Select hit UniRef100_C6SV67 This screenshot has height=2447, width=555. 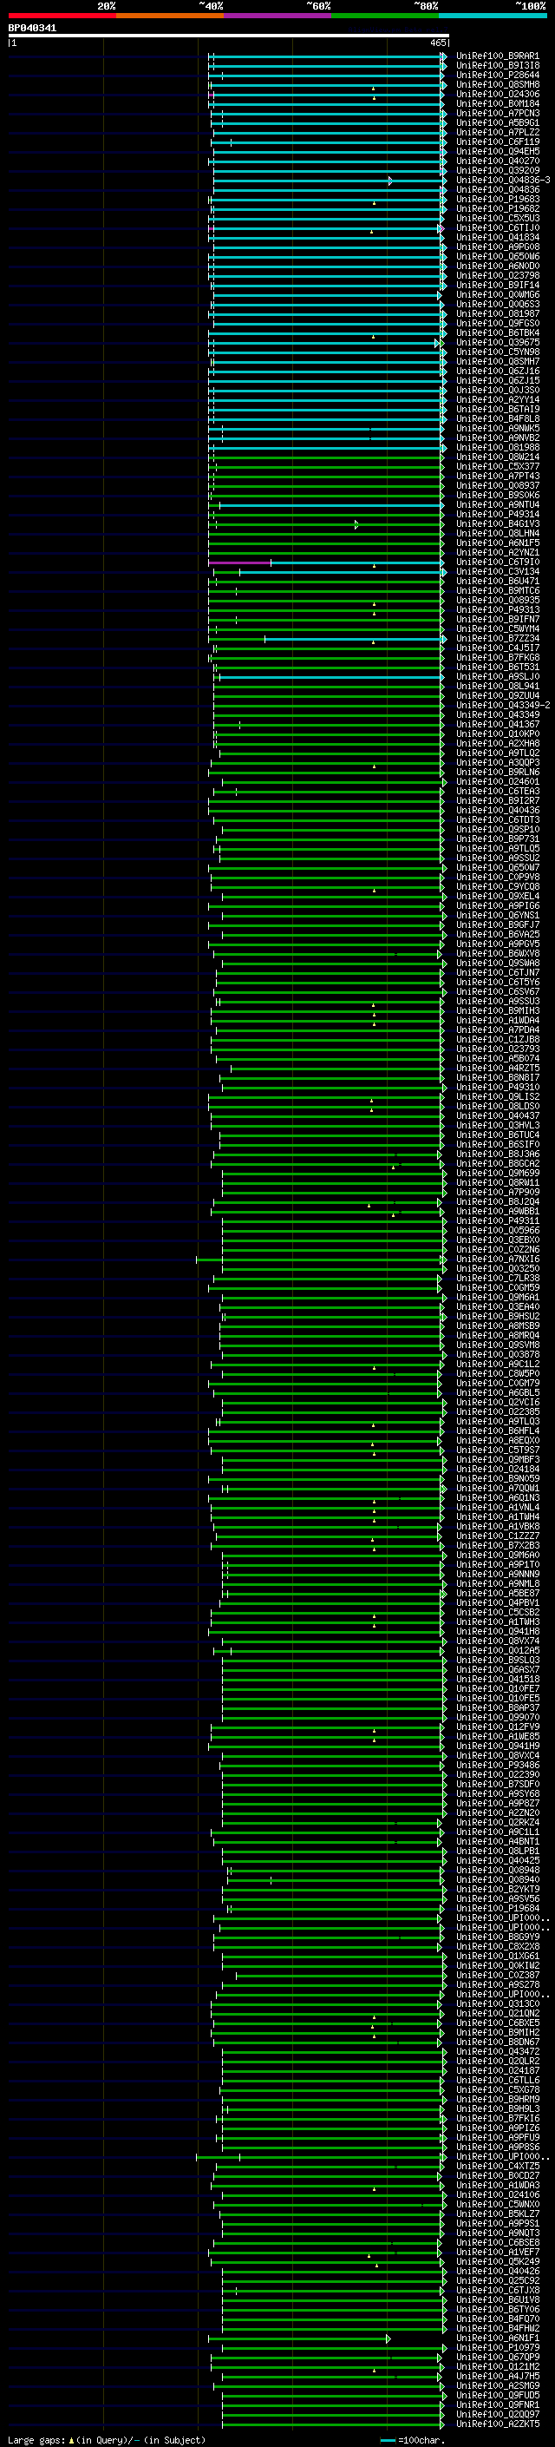[x=497, y=991]
